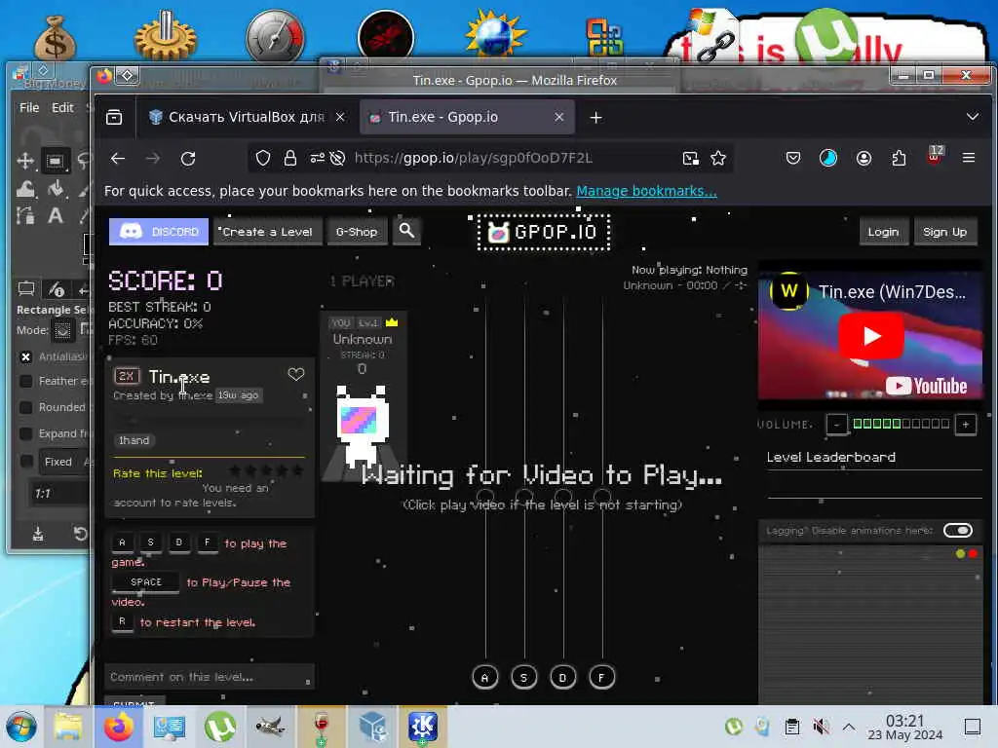Click the 1:1 aspect ratio field in GIMP
998x748 pixels.
(x=58, y=494)
